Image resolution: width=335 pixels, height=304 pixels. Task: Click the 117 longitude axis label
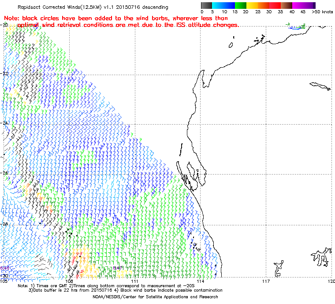[266, 281]
